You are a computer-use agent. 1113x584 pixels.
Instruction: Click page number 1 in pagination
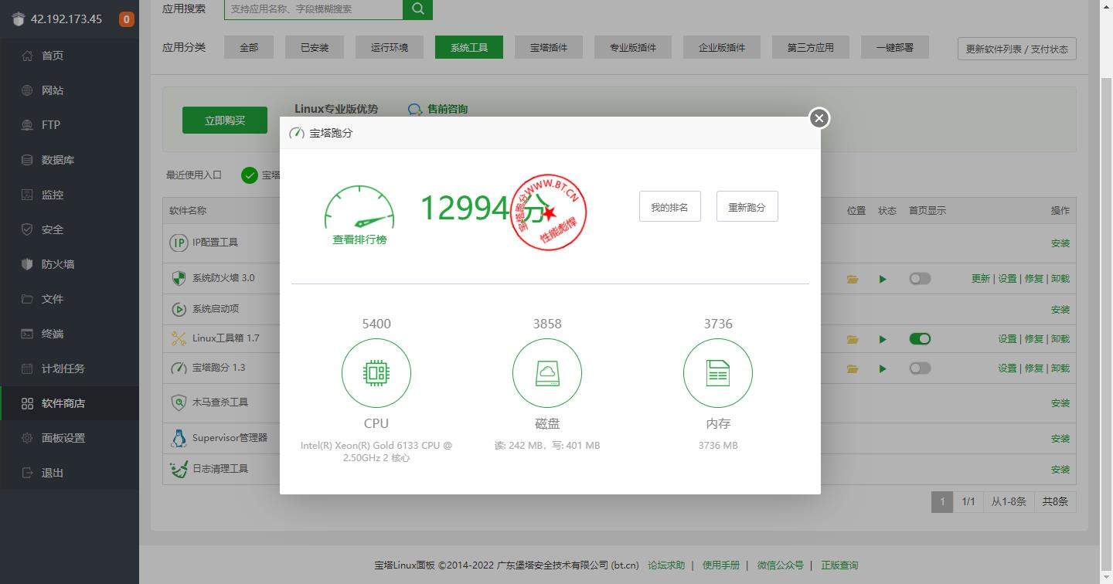[941, 502]
